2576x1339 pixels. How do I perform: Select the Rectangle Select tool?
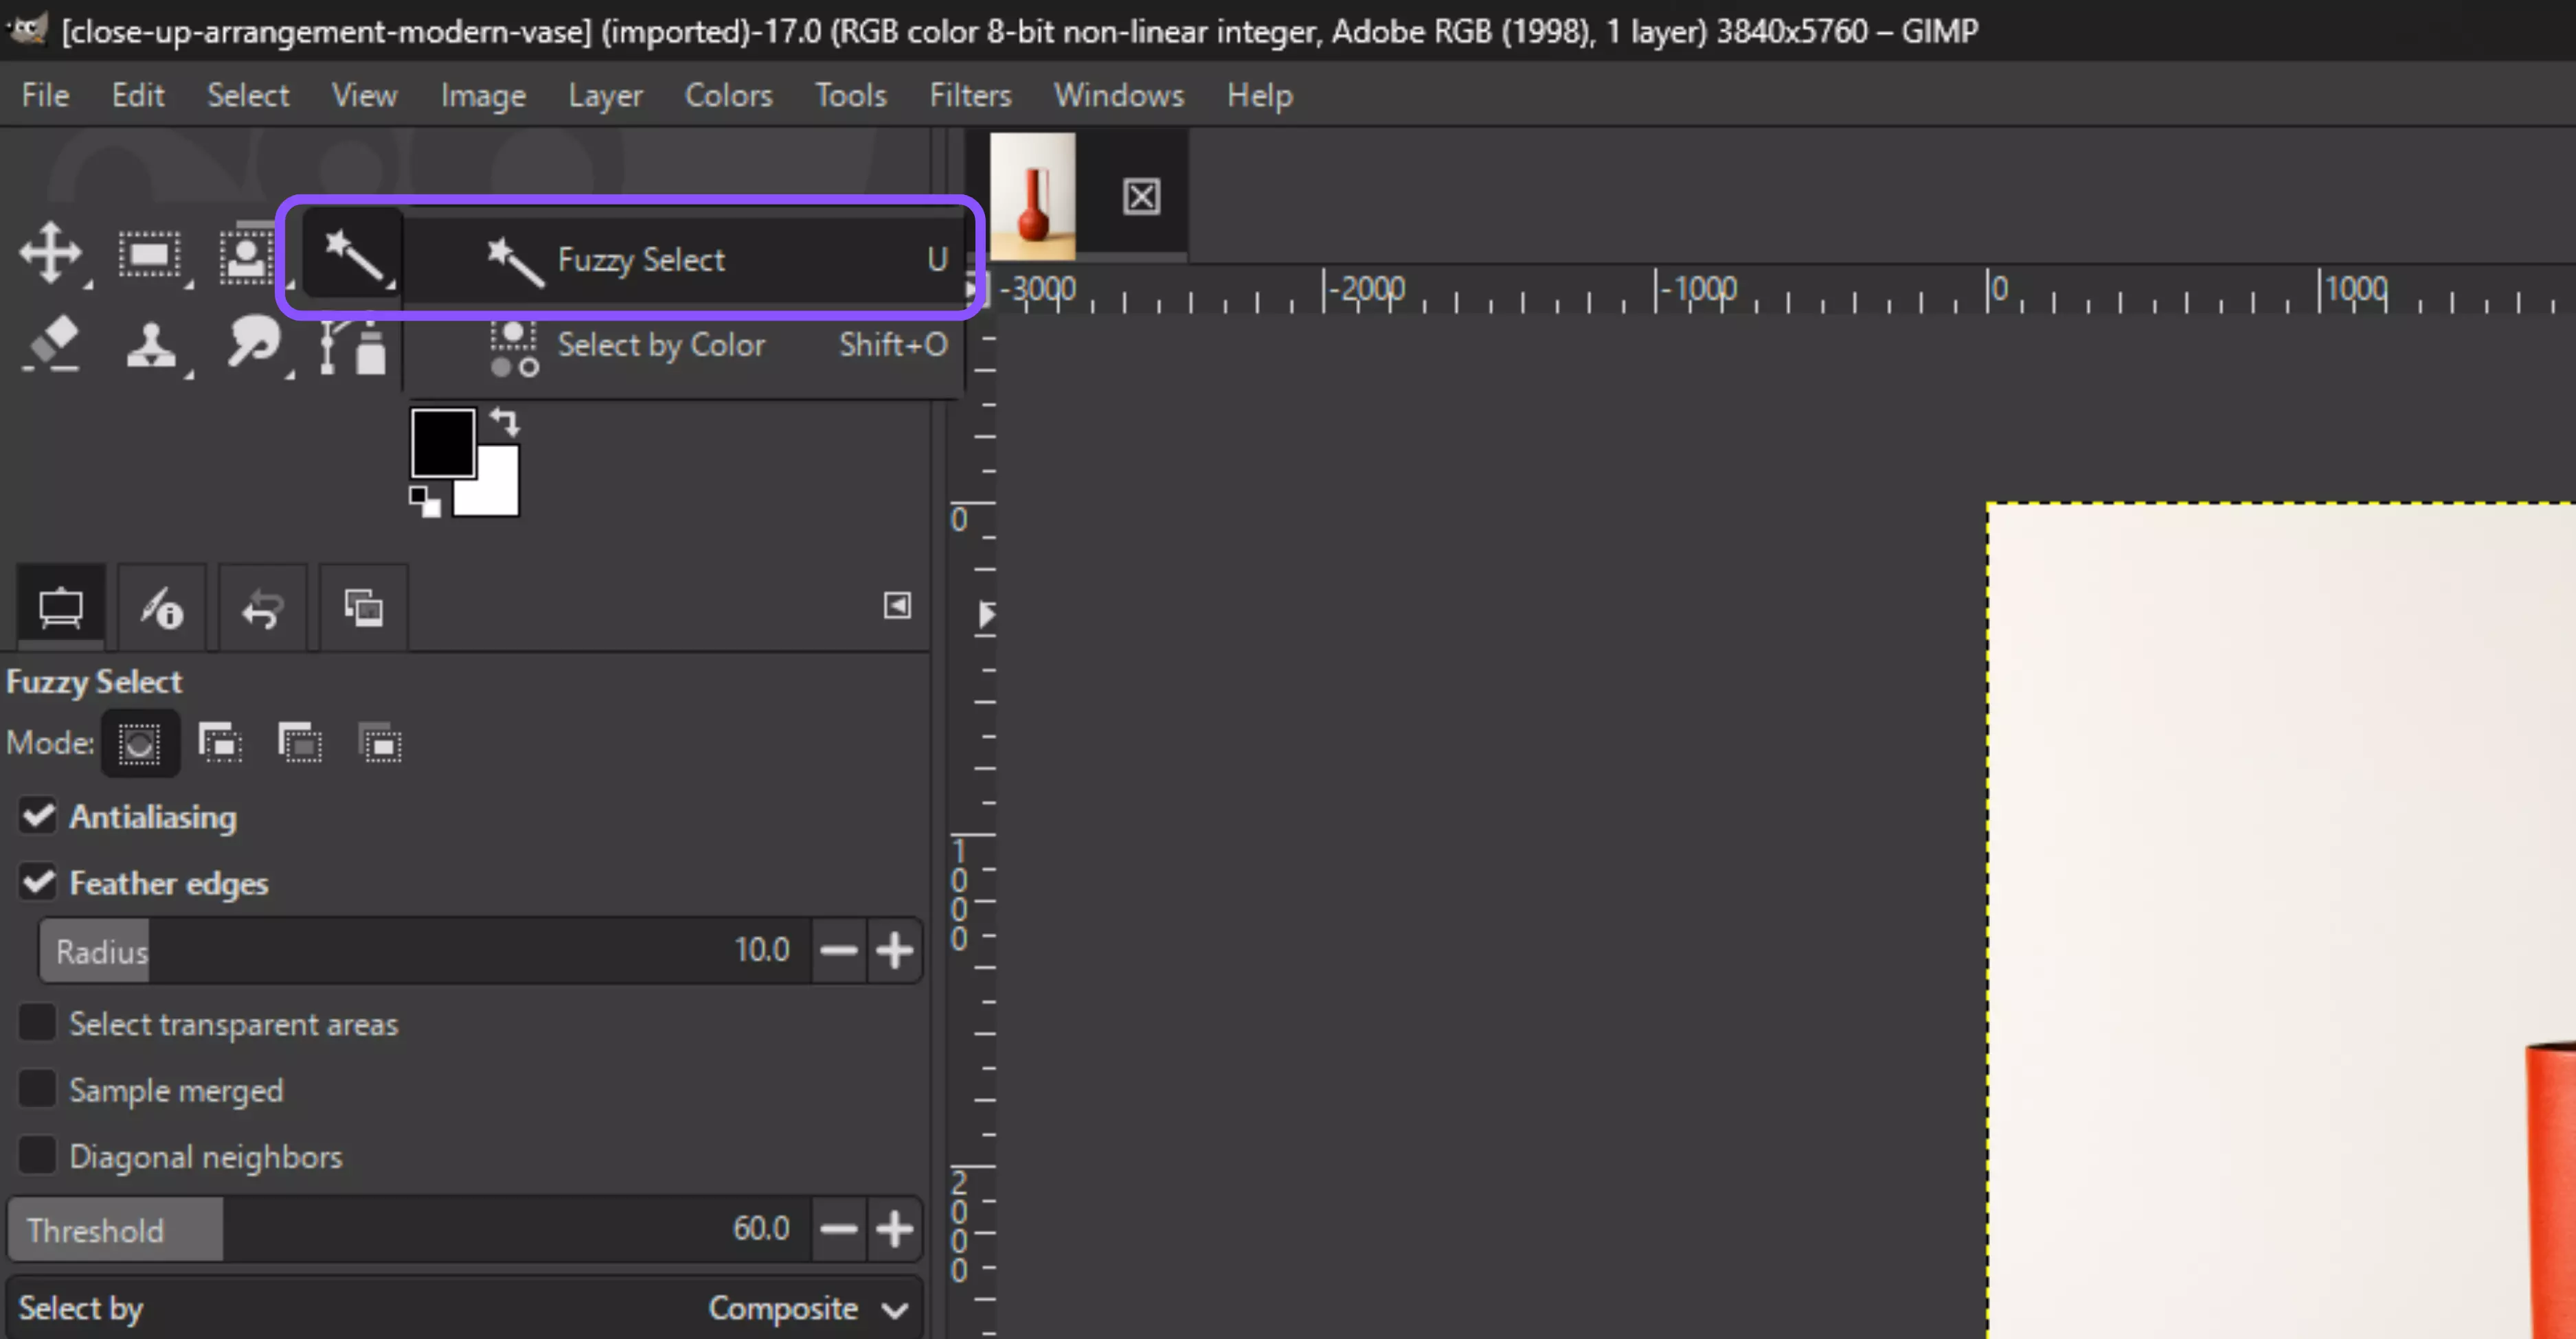coord(150,255)
